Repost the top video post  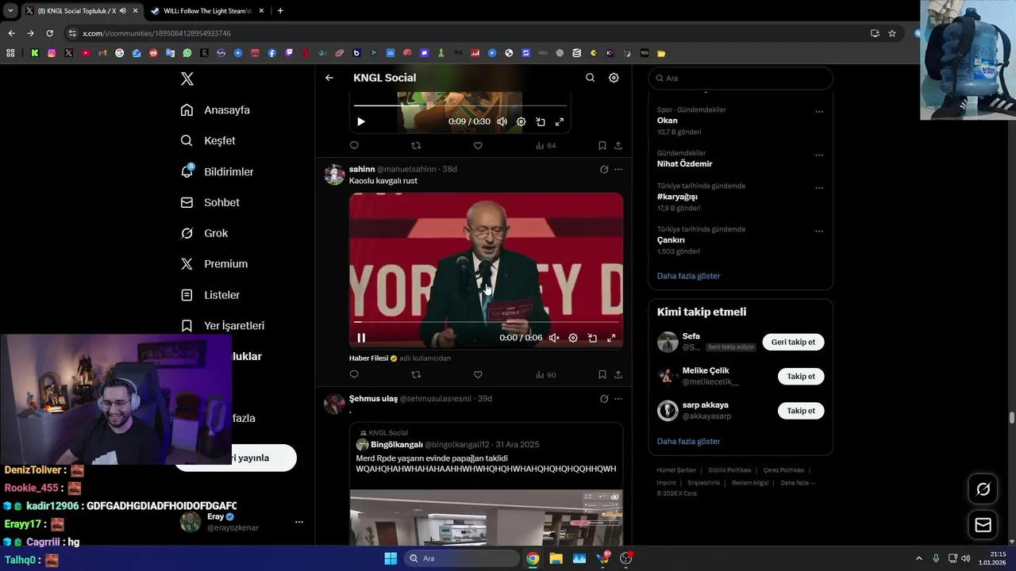[x=416, y=145]
